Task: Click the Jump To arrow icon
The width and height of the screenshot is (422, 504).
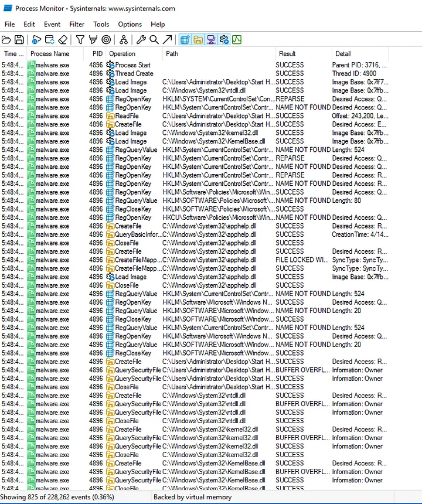Action: point(167,40)
